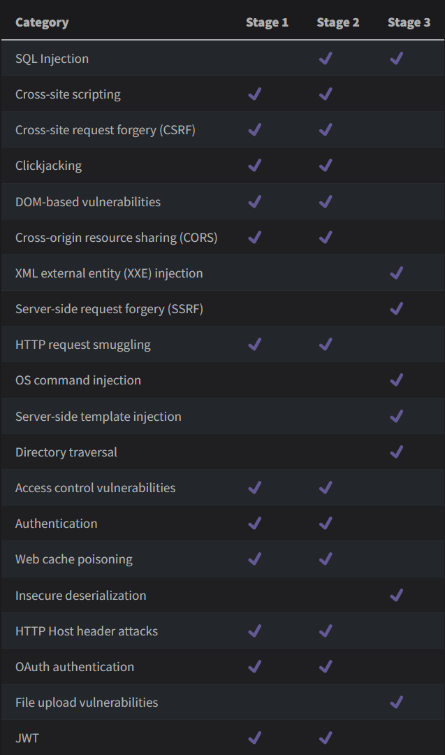Click the Stage 2 column header
The width and height of the screenshot is (445, 755).
tap(338, 22)
